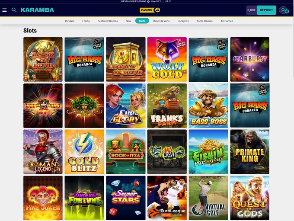
Task: Open the Jackpots tab
Action: [183, 21]
